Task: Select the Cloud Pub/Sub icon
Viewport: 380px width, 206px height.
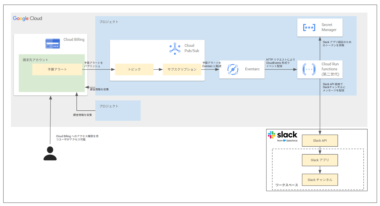Action: point(175,49)
